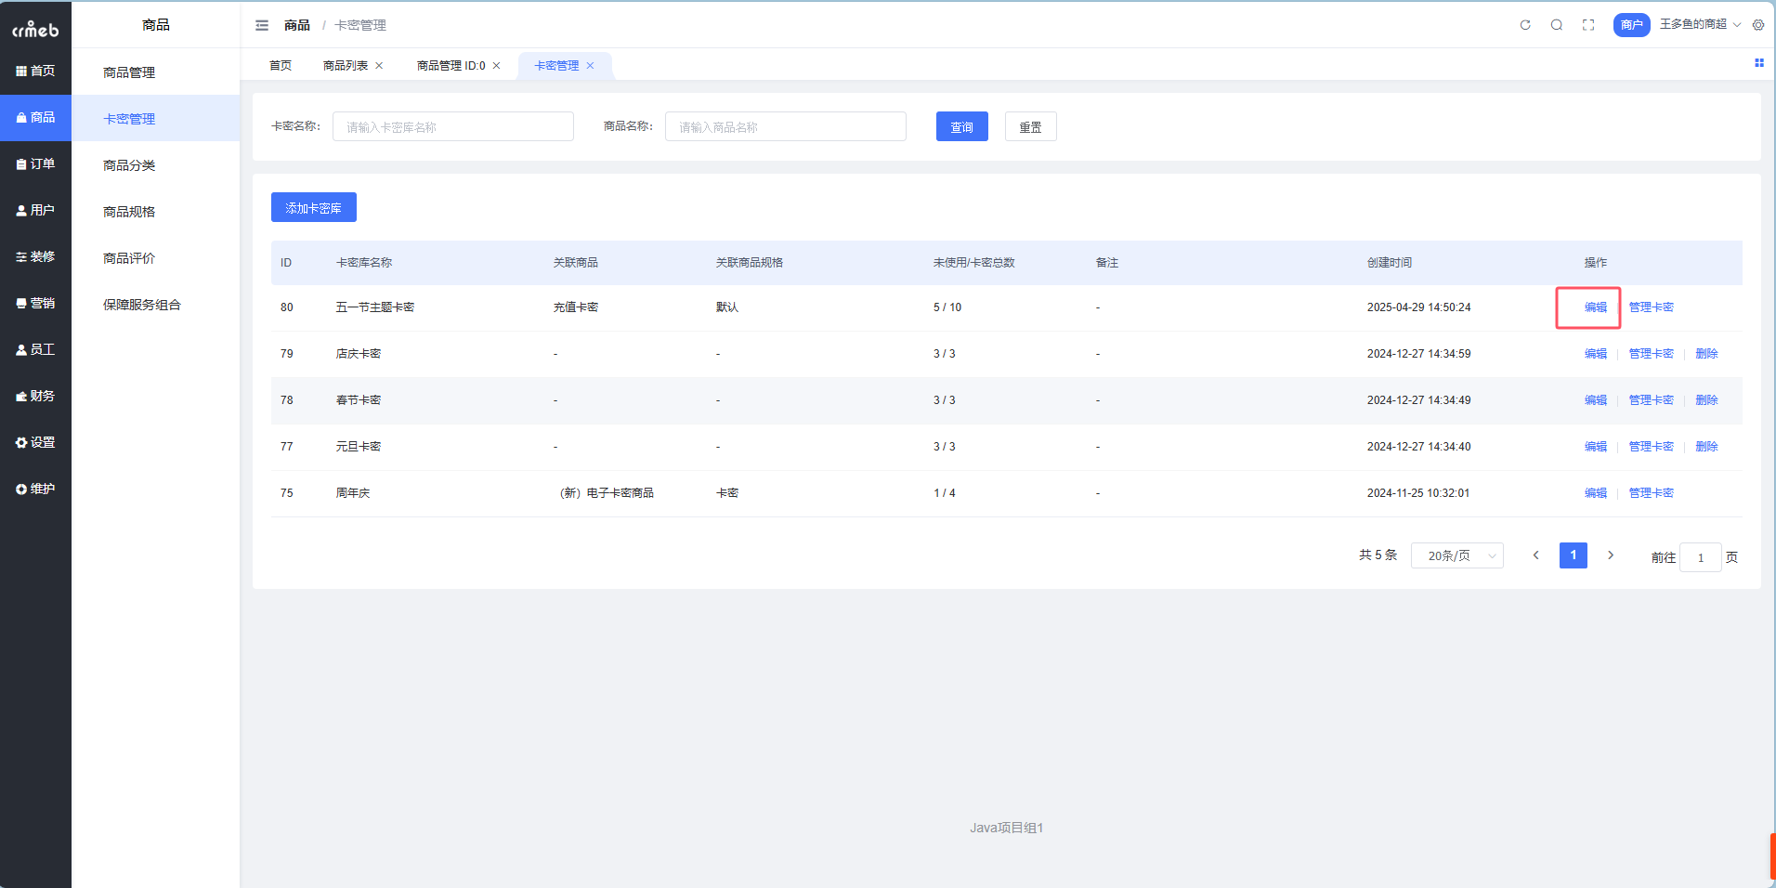Select 商品分类 in the submenu
The width and height of the screenshot is (1776, 888).
click(x=129, y=165)
